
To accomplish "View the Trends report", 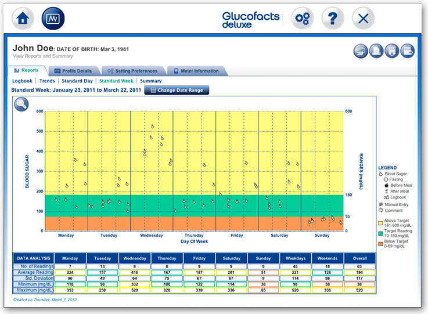I will point(47,81).
